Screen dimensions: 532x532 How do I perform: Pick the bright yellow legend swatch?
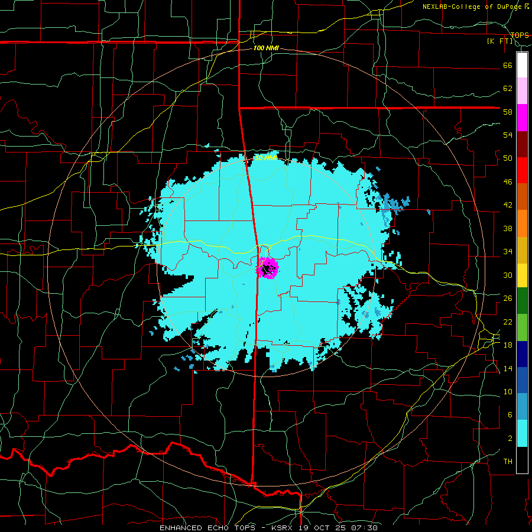point(522,275)
